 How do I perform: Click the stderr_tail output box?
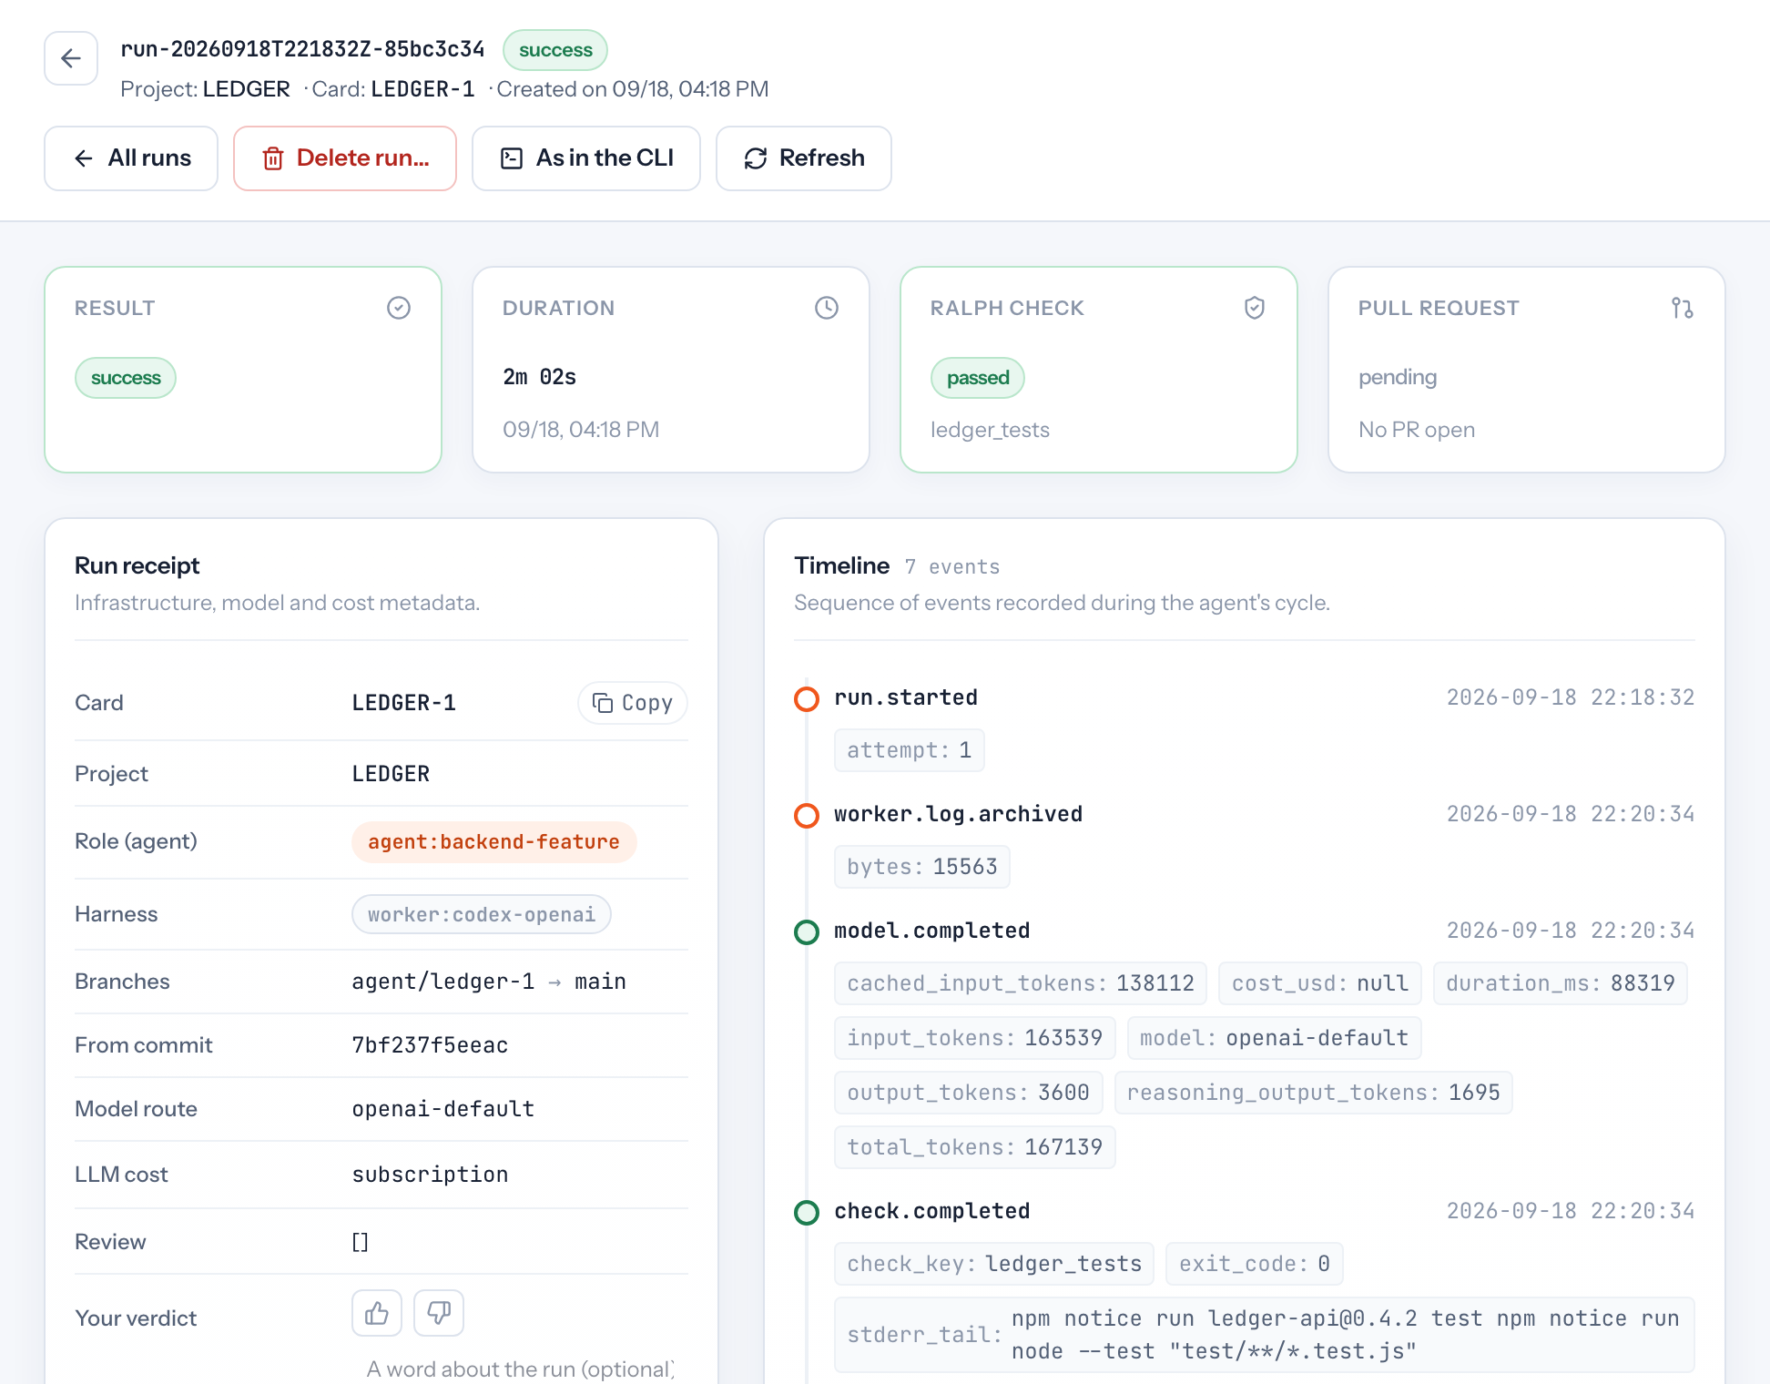[1265, 1335]
